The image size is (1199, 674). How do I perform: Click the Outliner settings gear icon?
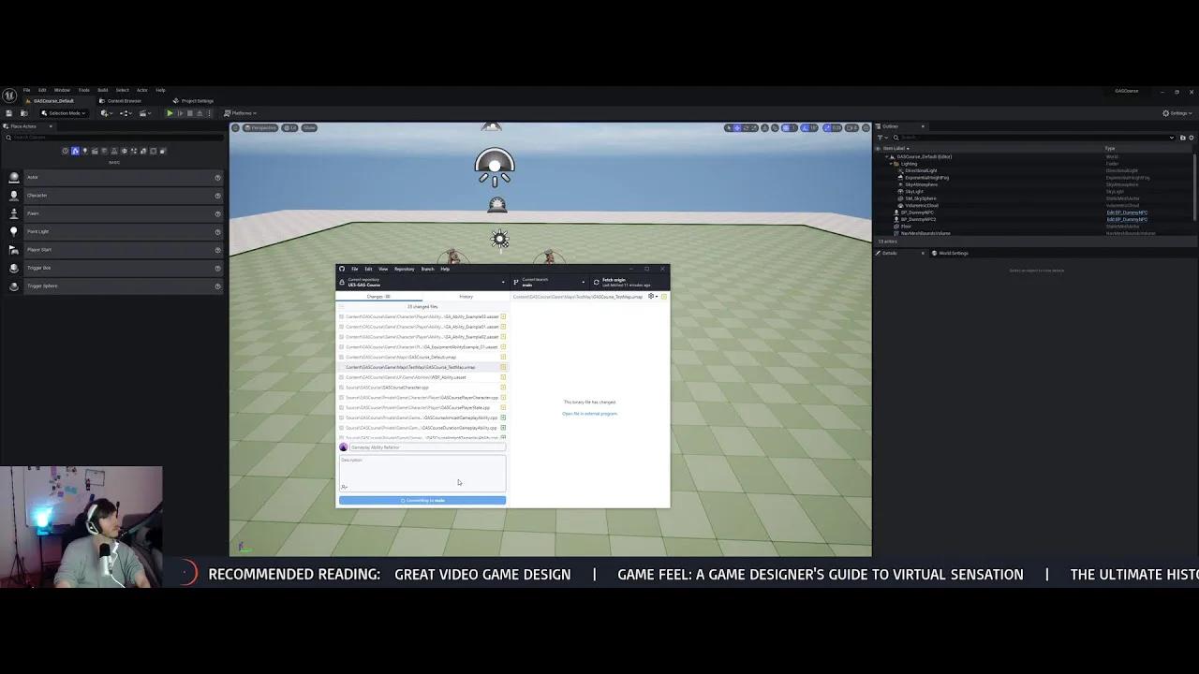[1191, 137]
